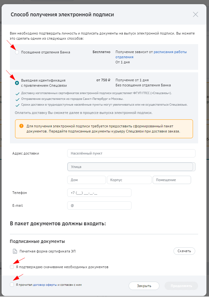Open the расписания работы отделения link

click(x=151, y=54)
